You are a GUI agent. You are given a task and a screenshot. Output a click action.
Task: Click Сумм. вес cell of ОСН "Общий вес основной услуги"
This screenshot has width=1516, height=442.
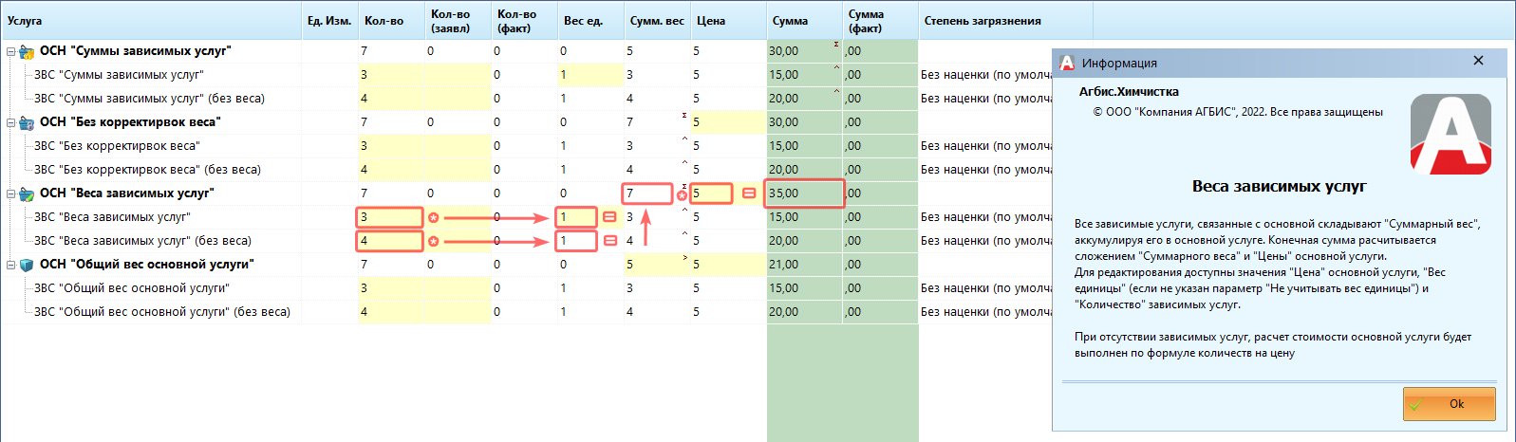[655, 265]
